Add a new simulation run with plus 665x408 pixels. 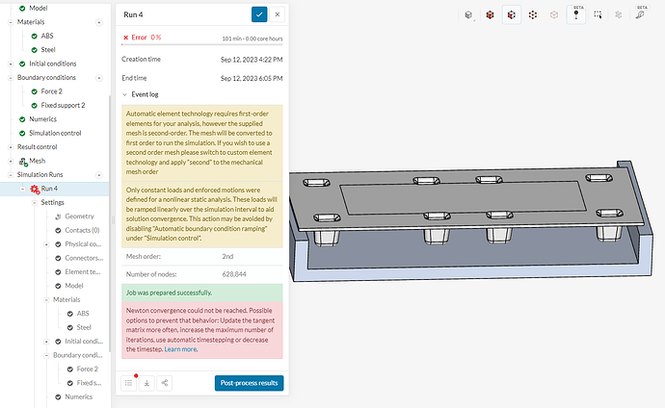click(99, 175)
